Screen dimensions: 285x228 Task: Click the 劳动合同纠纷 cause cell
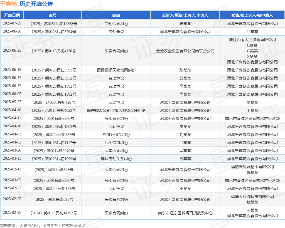116,24
